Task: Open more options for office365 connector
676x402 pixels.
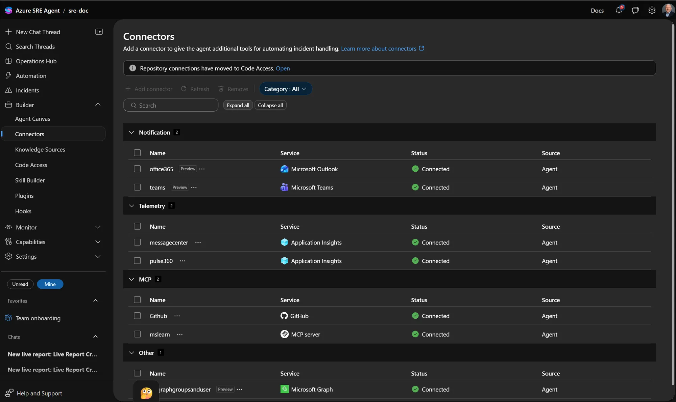Action: tap(202, 169)
